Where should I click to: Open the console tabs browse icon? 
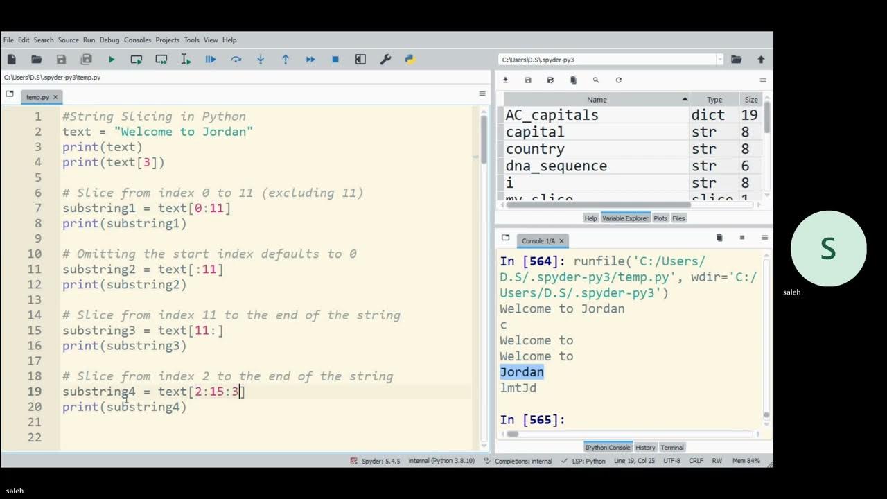(505, 238)
